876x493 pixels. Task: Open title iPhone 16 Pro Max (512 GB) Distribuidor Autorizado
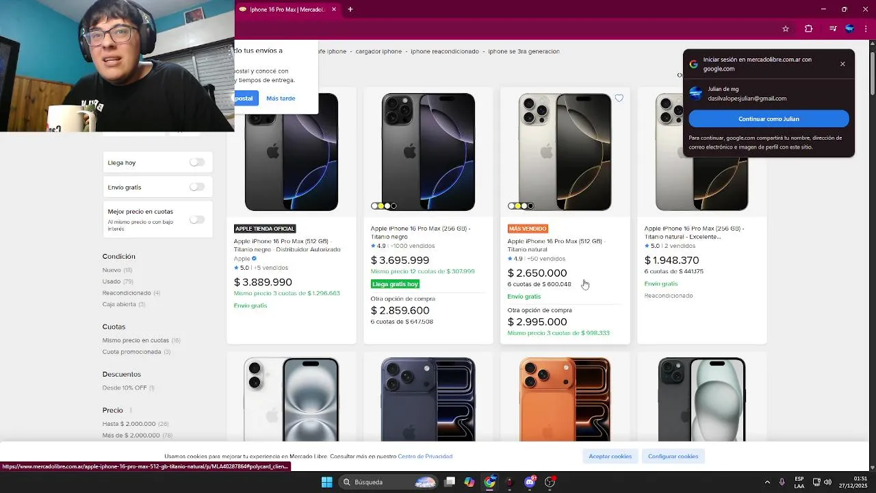pyautogui.click(x=287, y=245)
